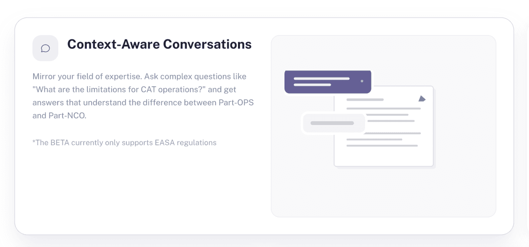The height and width of the screenshot is (247, 529).
Task: Click the short title line in document card
Action: pos(365,100)
